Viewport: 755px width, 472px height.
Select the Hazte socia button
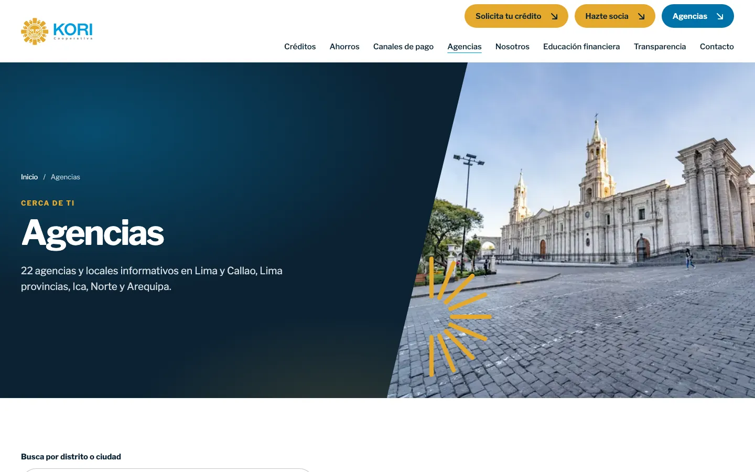point(615,16)
